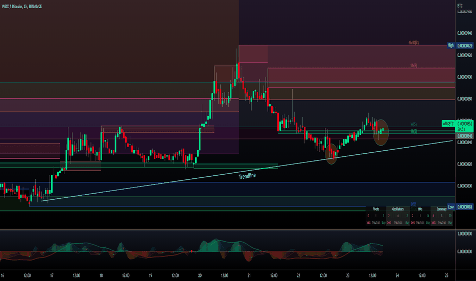Click the 17 date on time axis

(x=52, y=275)
